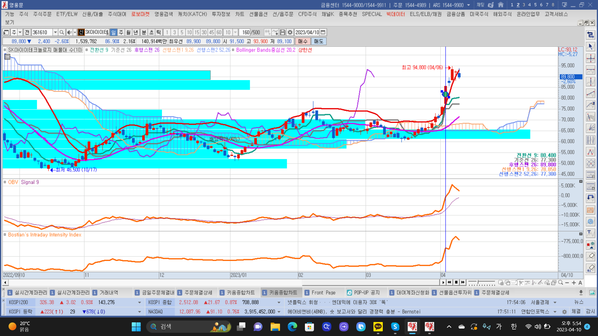Open the 차트 menu

click(x=240, y=14)
